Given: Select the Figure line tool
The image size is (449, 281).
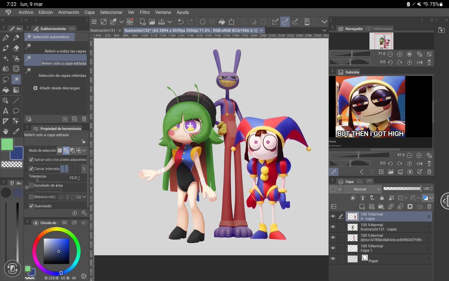Looking at the screenshot, I should [x=16, y=100].
